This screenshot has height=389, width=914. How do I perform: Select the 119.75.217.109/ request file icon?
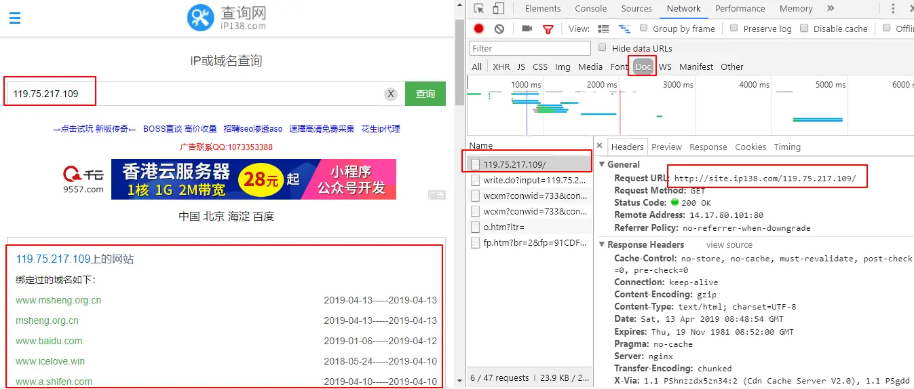point(476,164)
